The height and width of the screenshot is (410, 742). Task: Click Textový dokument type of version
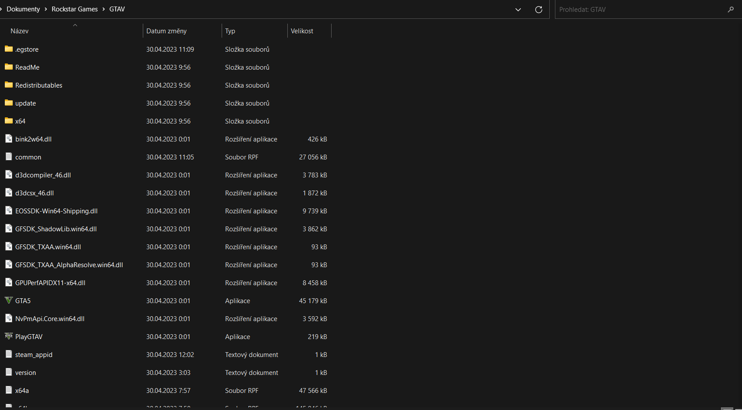tap(251, 373)
